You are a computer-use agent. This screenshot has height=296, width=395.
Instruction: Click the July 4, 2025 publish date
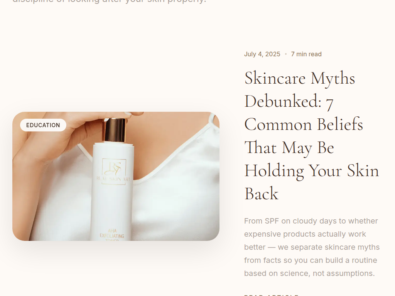pos(262,54)
